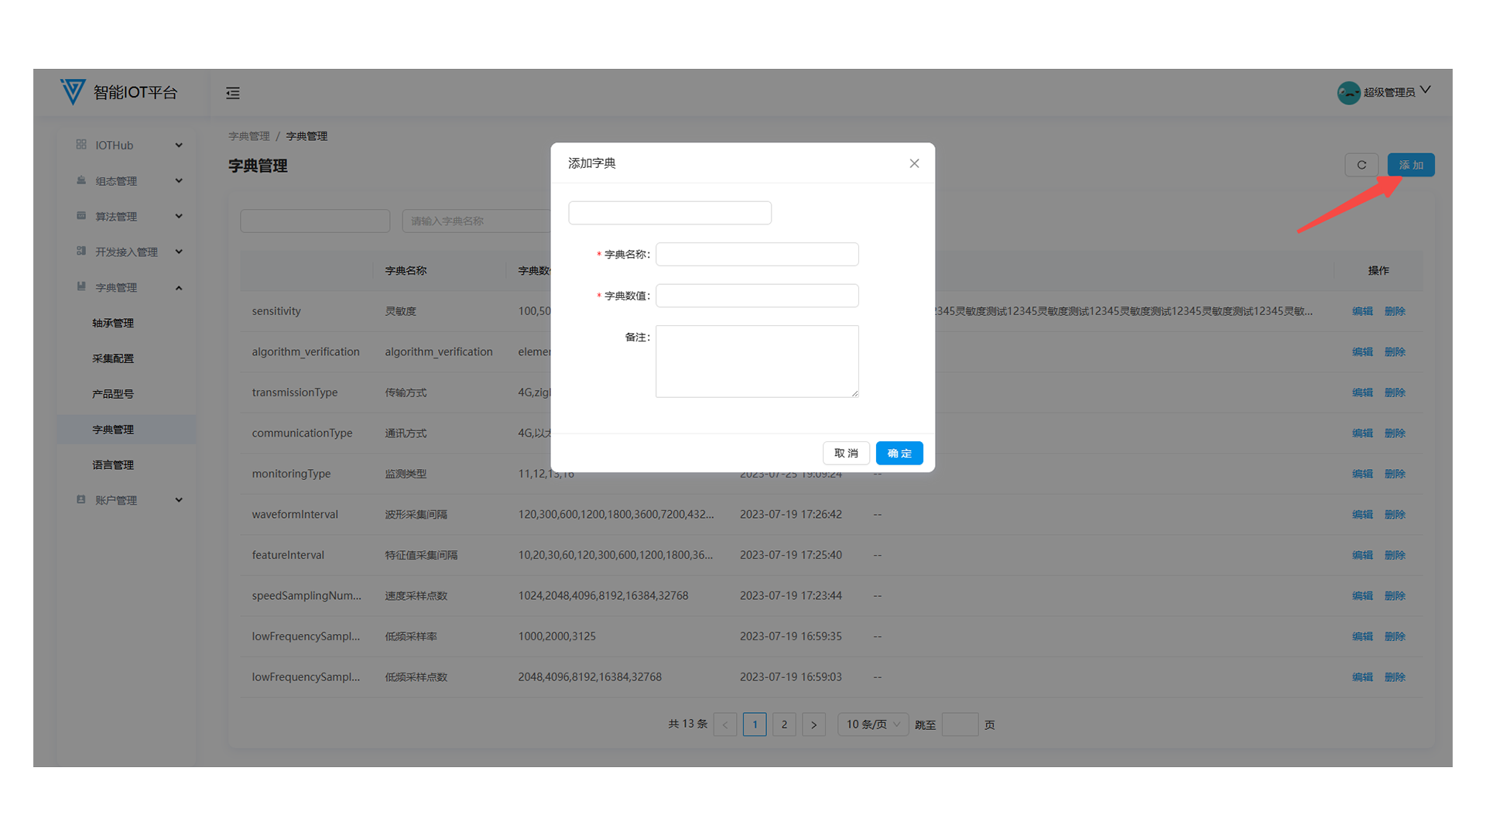Click the next page arrow in pagination
The image size is (1486, 836).
click(813, 725)
